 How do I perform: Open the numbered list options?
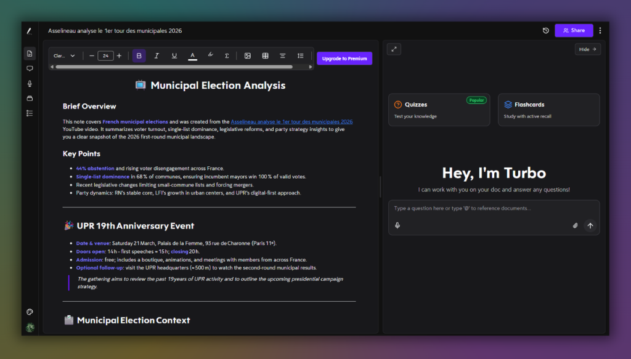(x=300, y=55)
